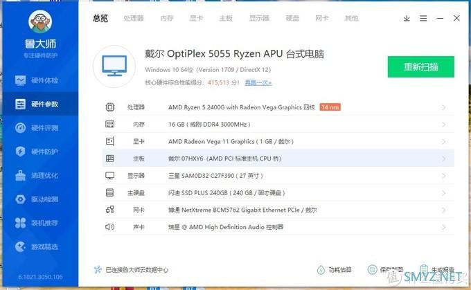Expand the 主硬盘 row chevron
The width and height of the screenshot is (471, 290).
[x=444, y=192]
